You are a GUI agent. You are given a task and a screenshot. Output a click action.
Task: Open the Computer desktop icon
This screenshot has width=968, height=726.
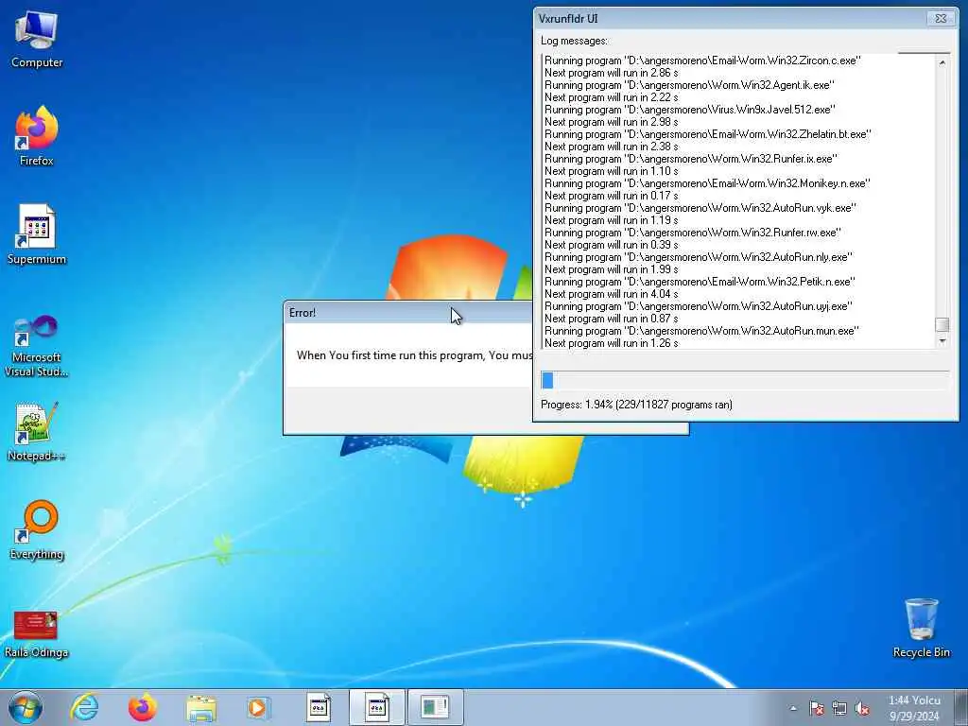pos(37,40)
